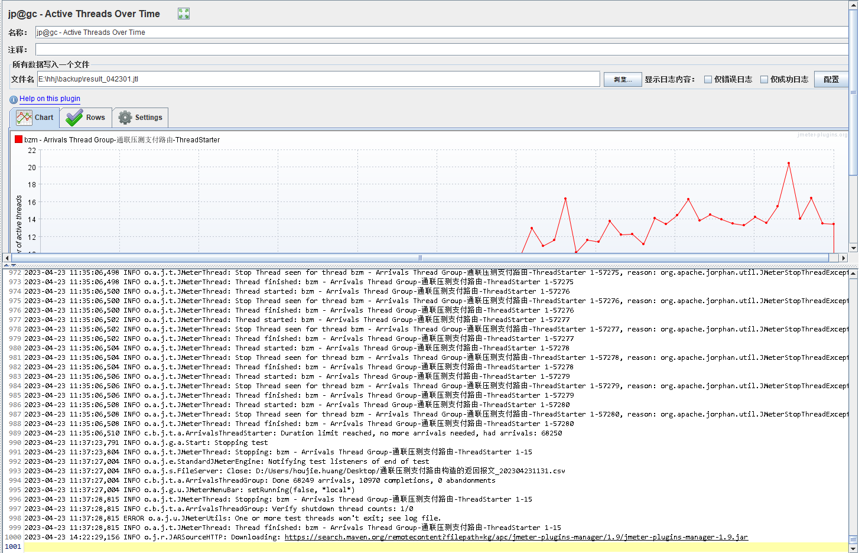Click log line 998 ERROR JMeterUtils

point(233,518)
